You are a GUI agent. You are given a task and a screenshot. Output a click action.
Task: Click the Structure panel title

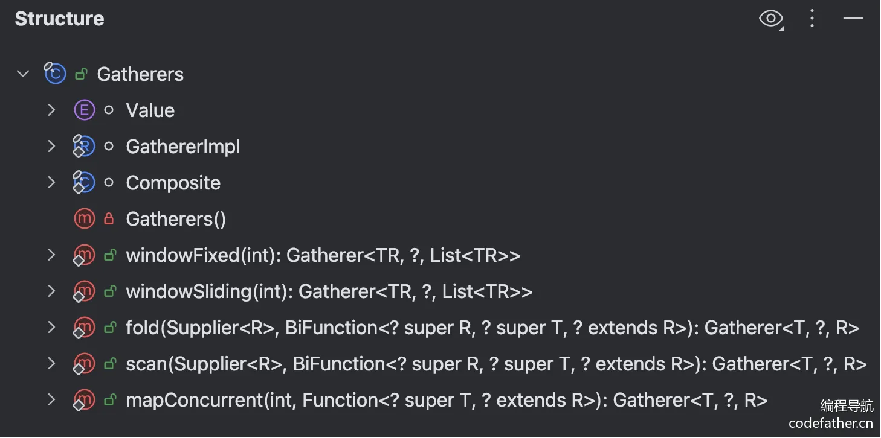pyautogui.click(x=59, y=19)
